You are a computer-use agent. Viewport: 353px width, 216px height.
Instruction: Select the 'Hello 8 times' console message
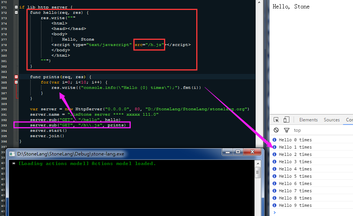pos(295,198)
